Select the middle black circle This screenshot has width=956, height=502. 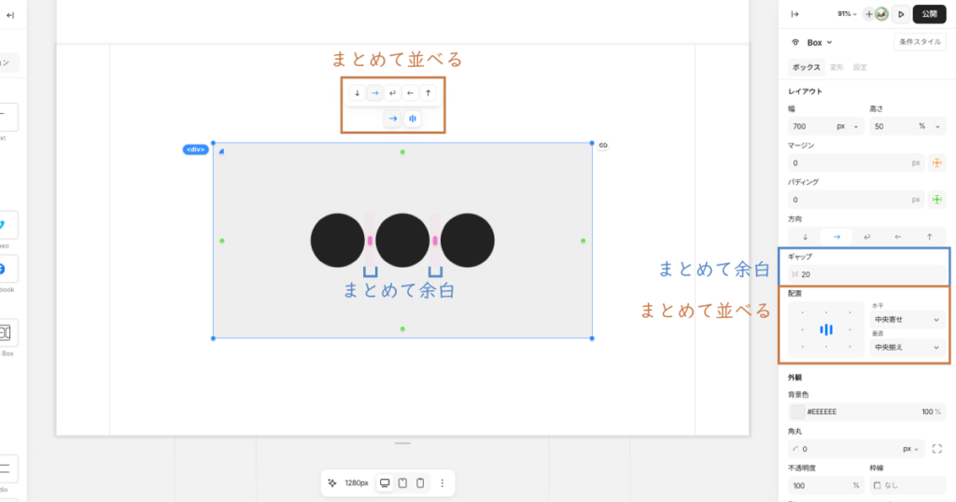tap(402, 241)
